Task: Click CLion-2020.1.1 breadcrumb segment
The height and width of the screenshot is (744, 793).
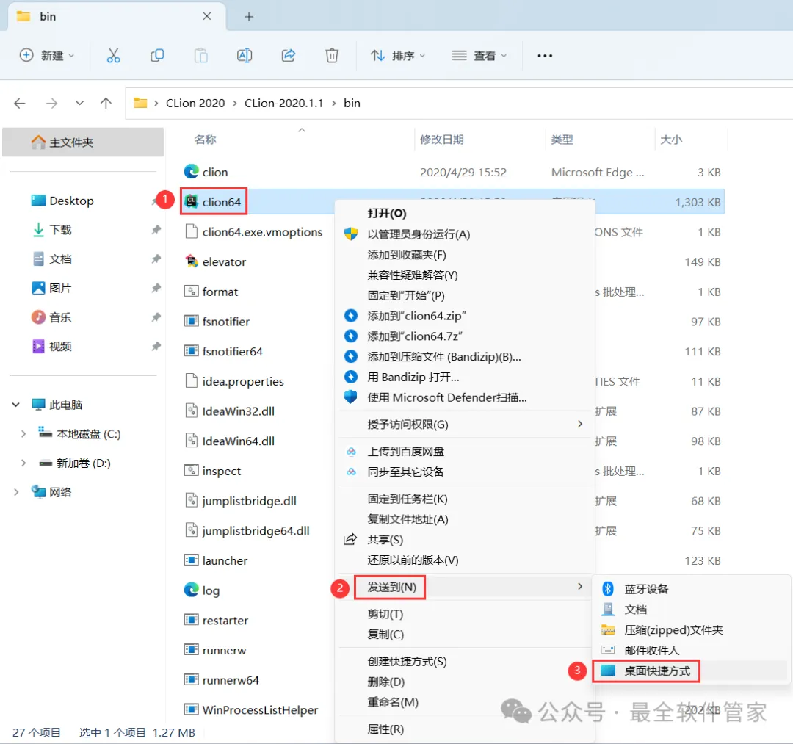Action: pos(283,103)
